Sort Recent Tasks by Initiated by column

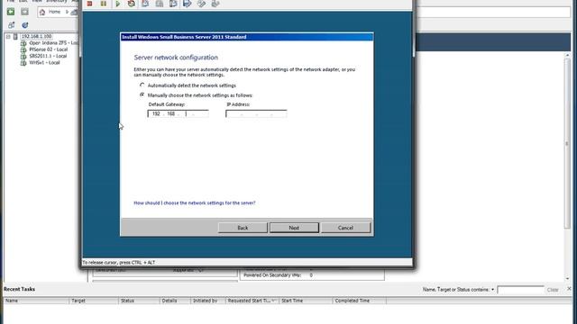coord(208,301)
